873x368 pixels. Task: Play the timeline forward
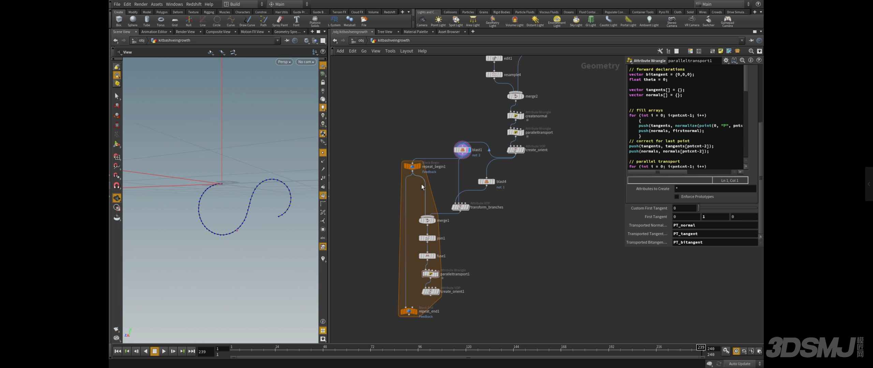pyautogui.click(x=164, y=351)
